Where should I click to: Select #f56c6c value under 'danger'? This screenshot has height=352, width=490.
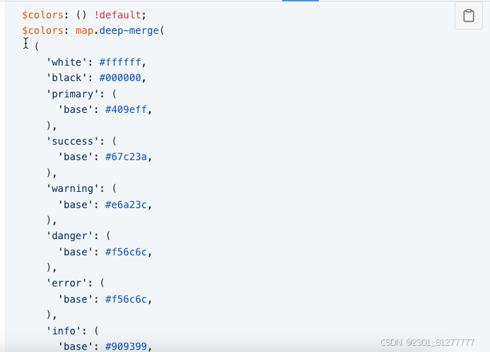click(126, 252)
